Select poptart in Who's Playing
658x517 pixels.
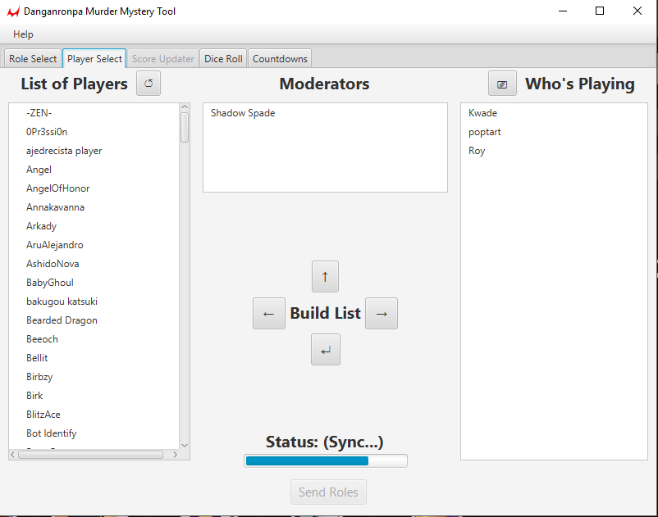tap(554, 132)
